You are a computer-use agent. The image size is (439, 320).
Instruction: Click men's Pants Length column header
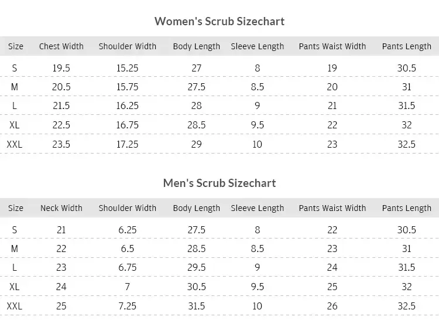coord(407,208)
